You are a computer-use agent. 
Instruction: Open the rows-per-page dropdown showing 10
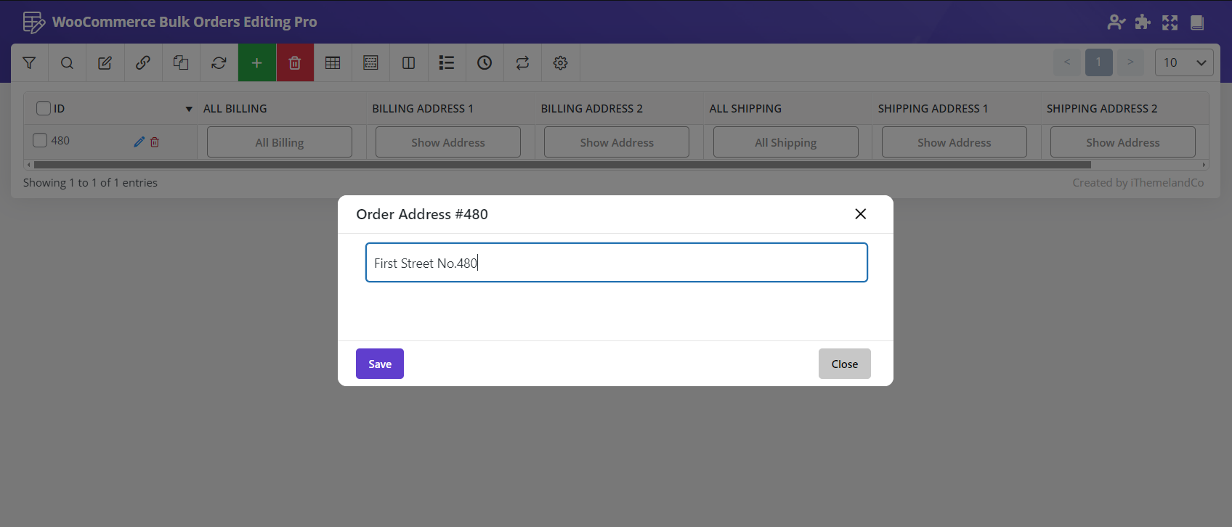1184,62
